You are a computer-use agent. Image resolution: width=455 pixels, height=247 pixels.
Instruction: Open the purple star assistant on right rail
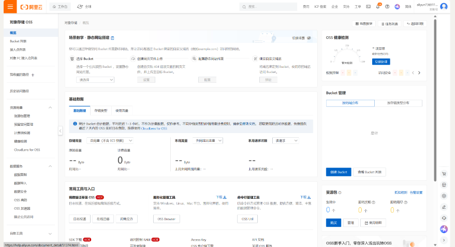pos(444,229)
